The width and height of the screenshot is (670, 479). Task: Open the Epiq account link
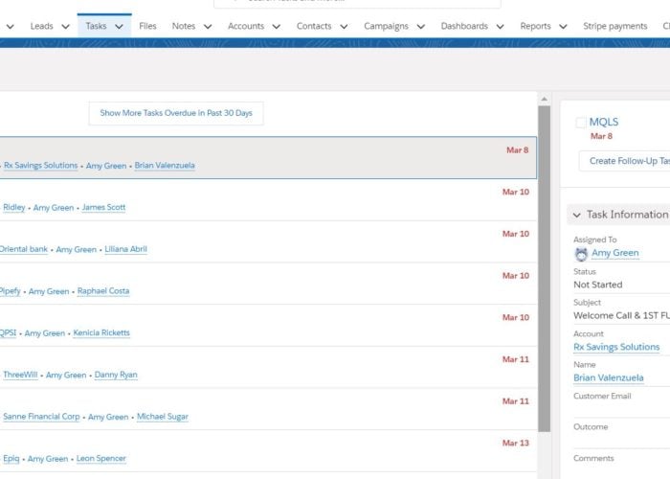pyautogui.click(x=11, y=459)
